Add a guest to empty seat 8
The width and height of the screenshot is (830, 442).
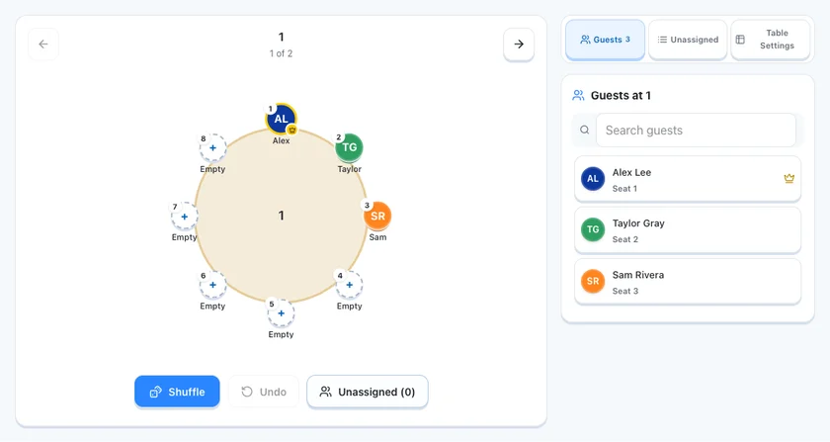[x=212, y=148]
